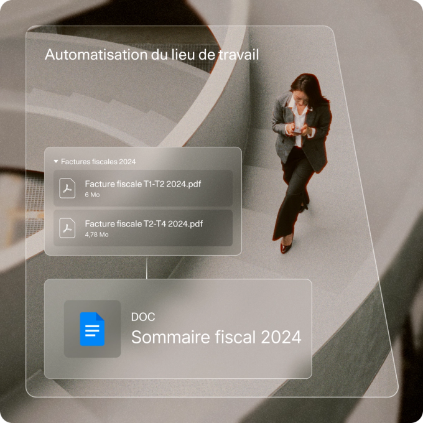The height and width of the screenshot is (423, 423).
Task: Click heading 'Automatisation du lieu de travail'
Action: pyautogui.click(x=152, y=55)
